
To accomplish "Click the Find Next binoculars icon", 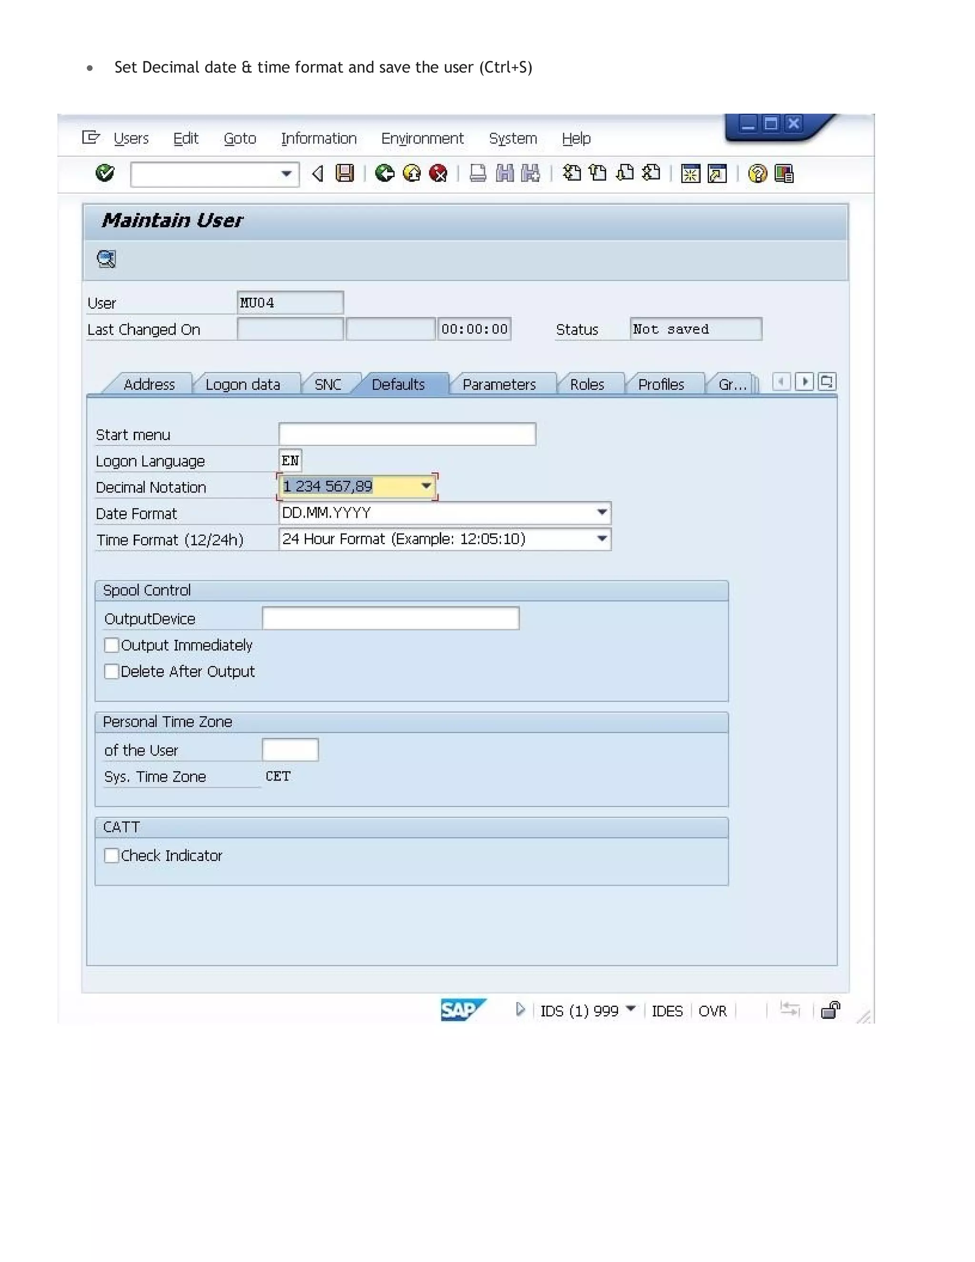I will (x=531, y=173).
